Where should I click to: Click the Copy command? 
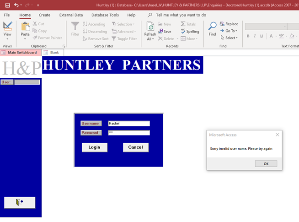click(x=39, y=31)
